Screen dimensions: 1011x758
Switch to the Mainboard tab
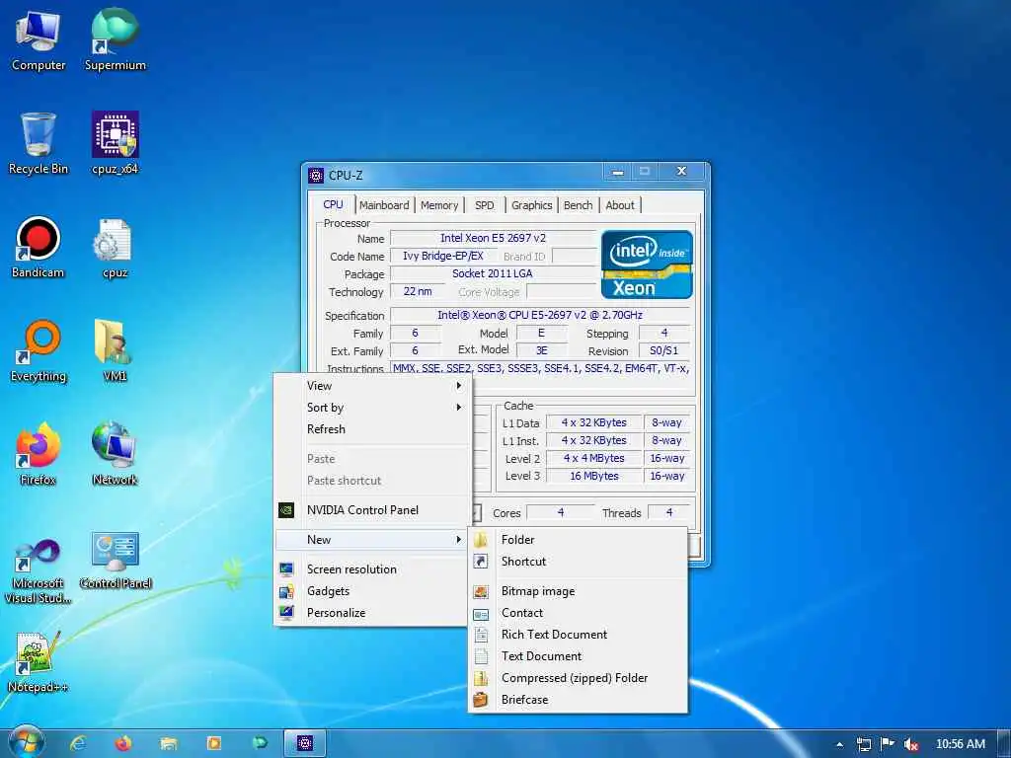pos(384,205)
